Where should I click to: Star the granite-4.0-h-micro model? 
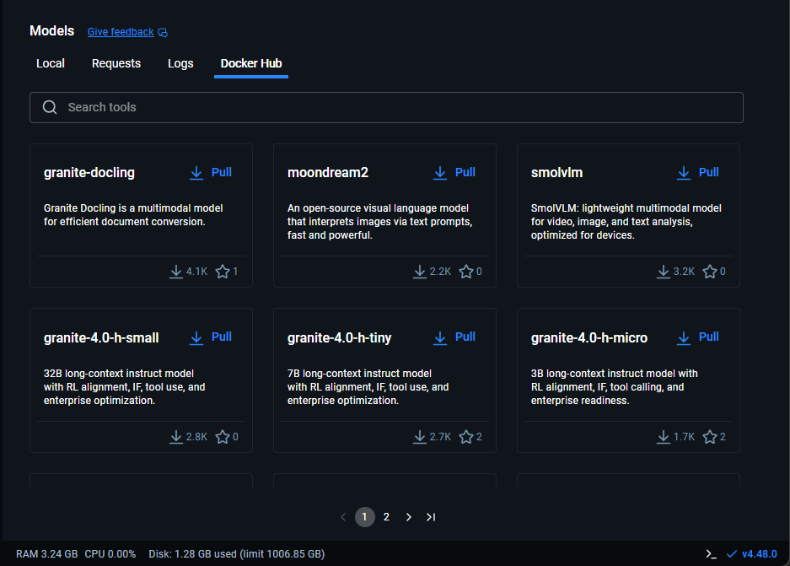pyautogui.click(x=710, y=437)
